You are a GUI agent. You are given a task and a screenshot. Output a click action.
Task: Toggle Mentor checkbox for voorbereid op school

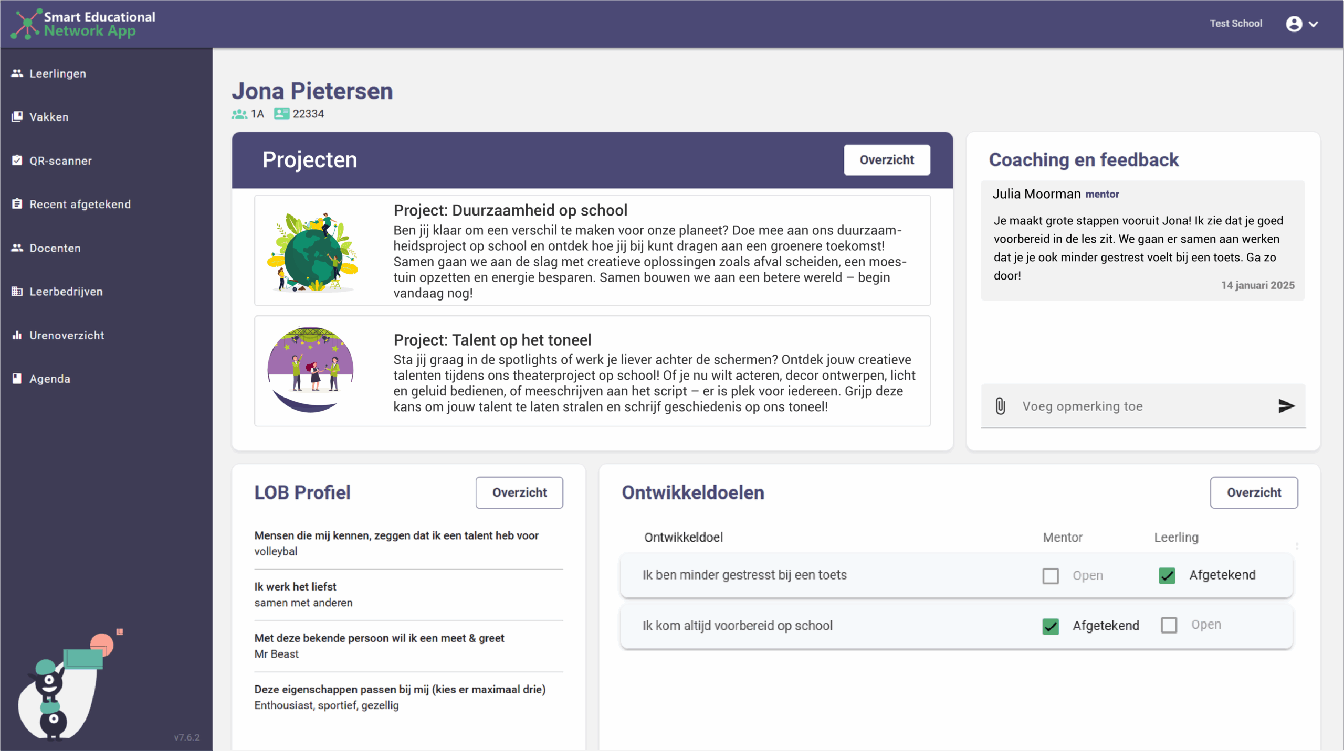1051,626
